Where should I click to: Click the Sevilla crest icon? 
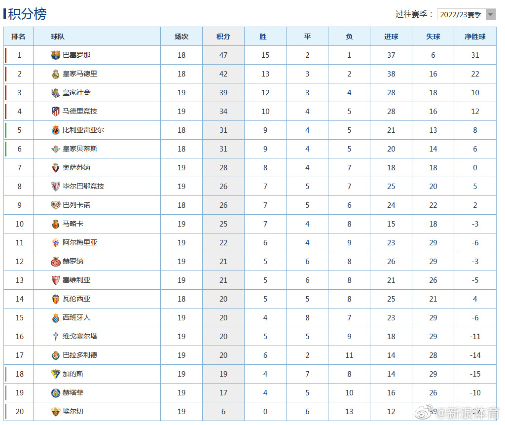[x=56, y=280]
